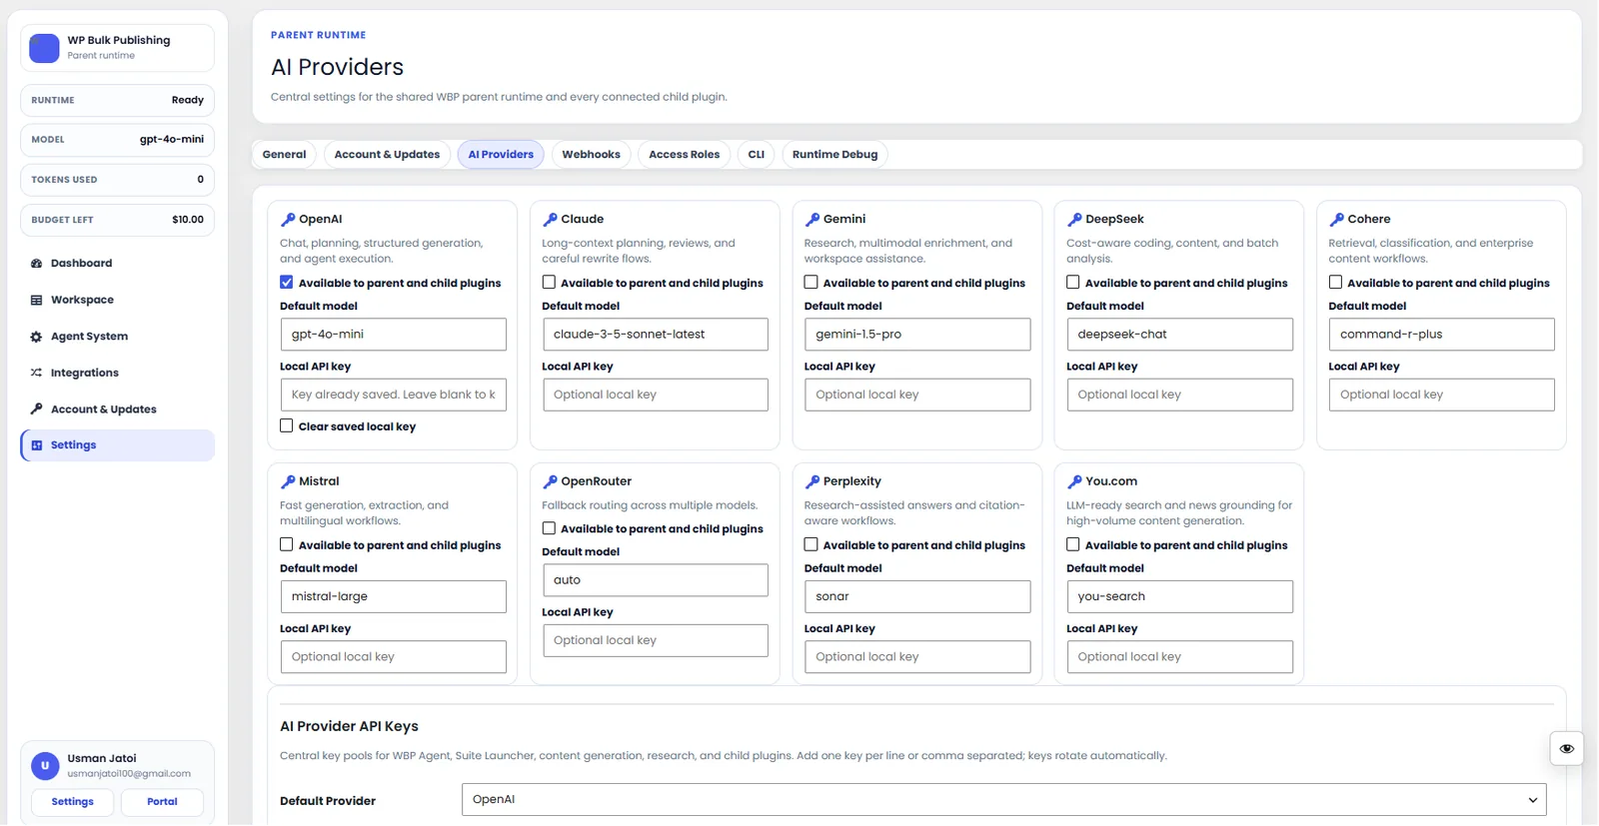Open the Access Roles tab

click(684, 155)
